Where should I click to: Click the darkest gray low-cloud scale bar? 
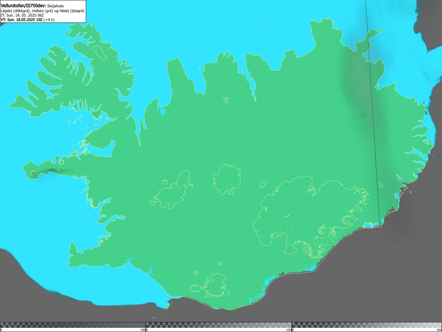(x=73, y=325)
